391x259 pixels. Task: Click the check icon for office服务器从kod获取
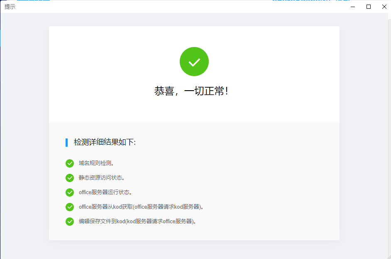[69, 207]
